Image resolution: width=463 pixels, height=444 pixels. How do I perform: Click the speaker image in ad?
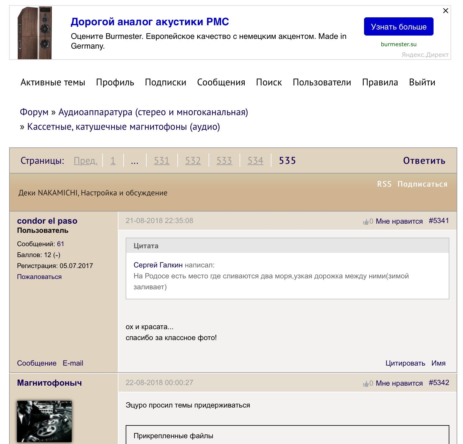35,33
